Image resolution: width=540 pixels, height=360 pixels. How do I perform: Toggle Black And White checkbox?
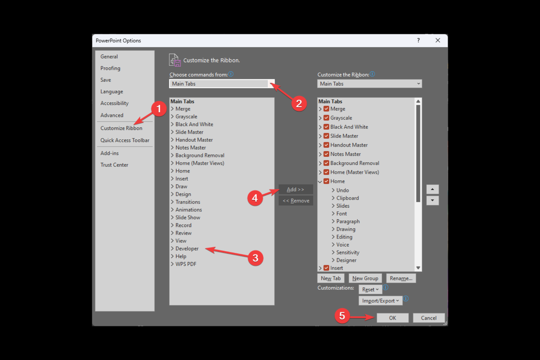tap(326, 127)
